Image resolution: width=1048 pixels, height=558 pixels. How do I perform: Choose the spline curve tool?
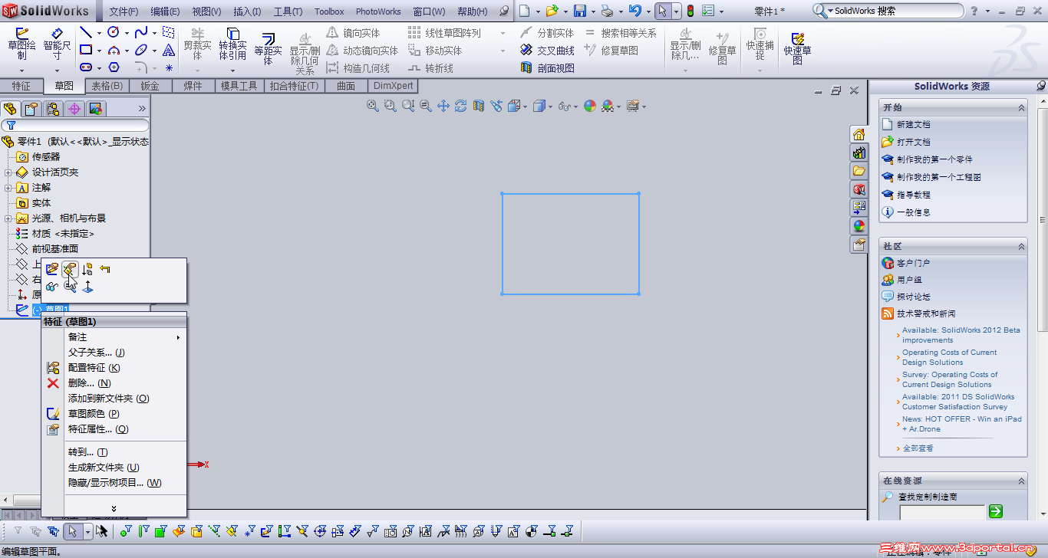pyautogui.click(x=141, y=33)
